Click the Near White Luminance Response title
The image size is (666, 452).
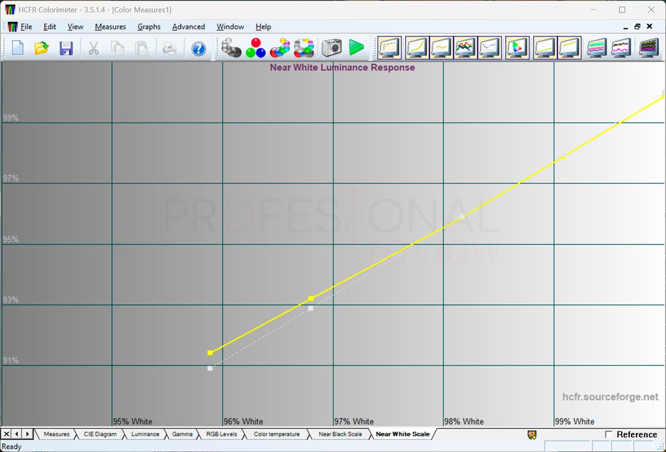click(x=342, y=68)
